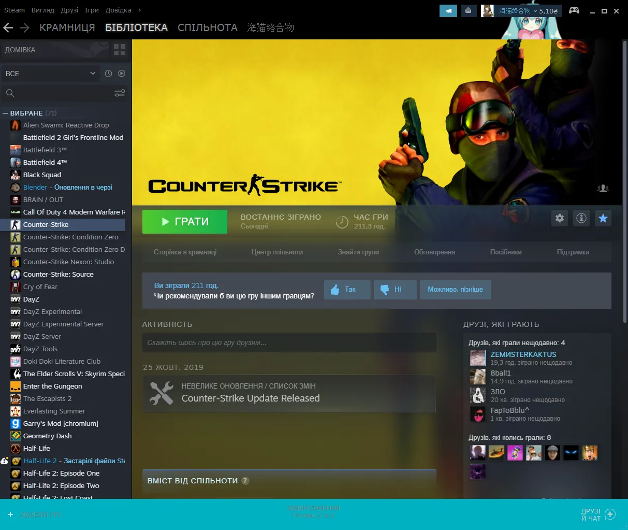Open the СПІЛЬНОТА tab
628x530 pixels.
[208, 28]
